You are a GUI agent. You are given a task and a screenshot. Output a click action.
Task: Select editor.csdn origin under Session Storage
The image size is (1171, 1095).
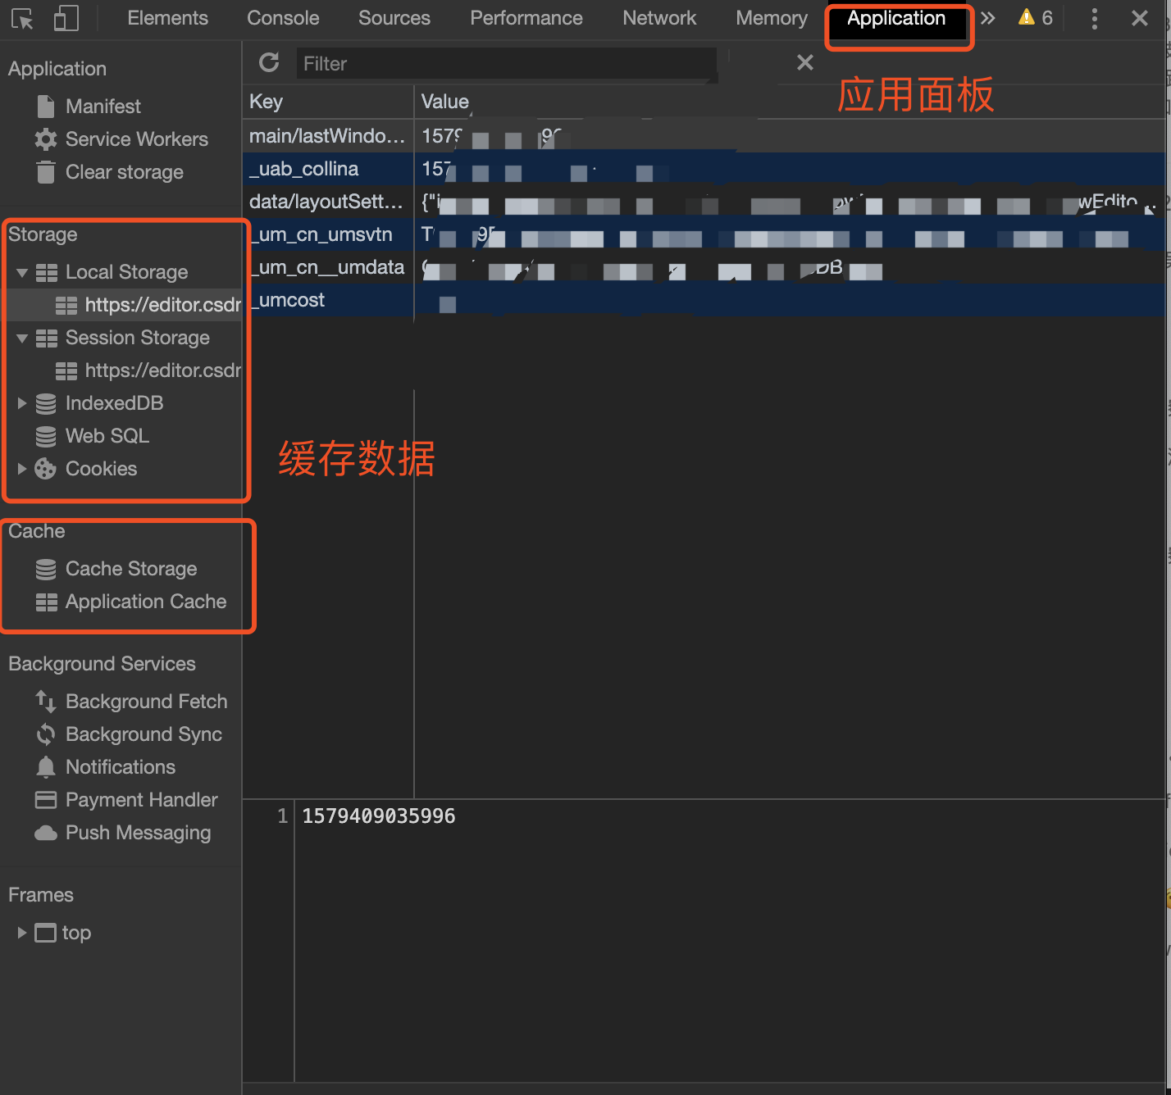(x=163, y=370)
